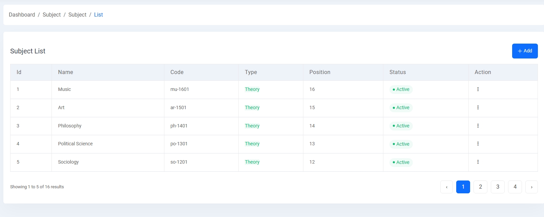Open the List breadcrumb link
544x217 pixels.
coord(98,15)
